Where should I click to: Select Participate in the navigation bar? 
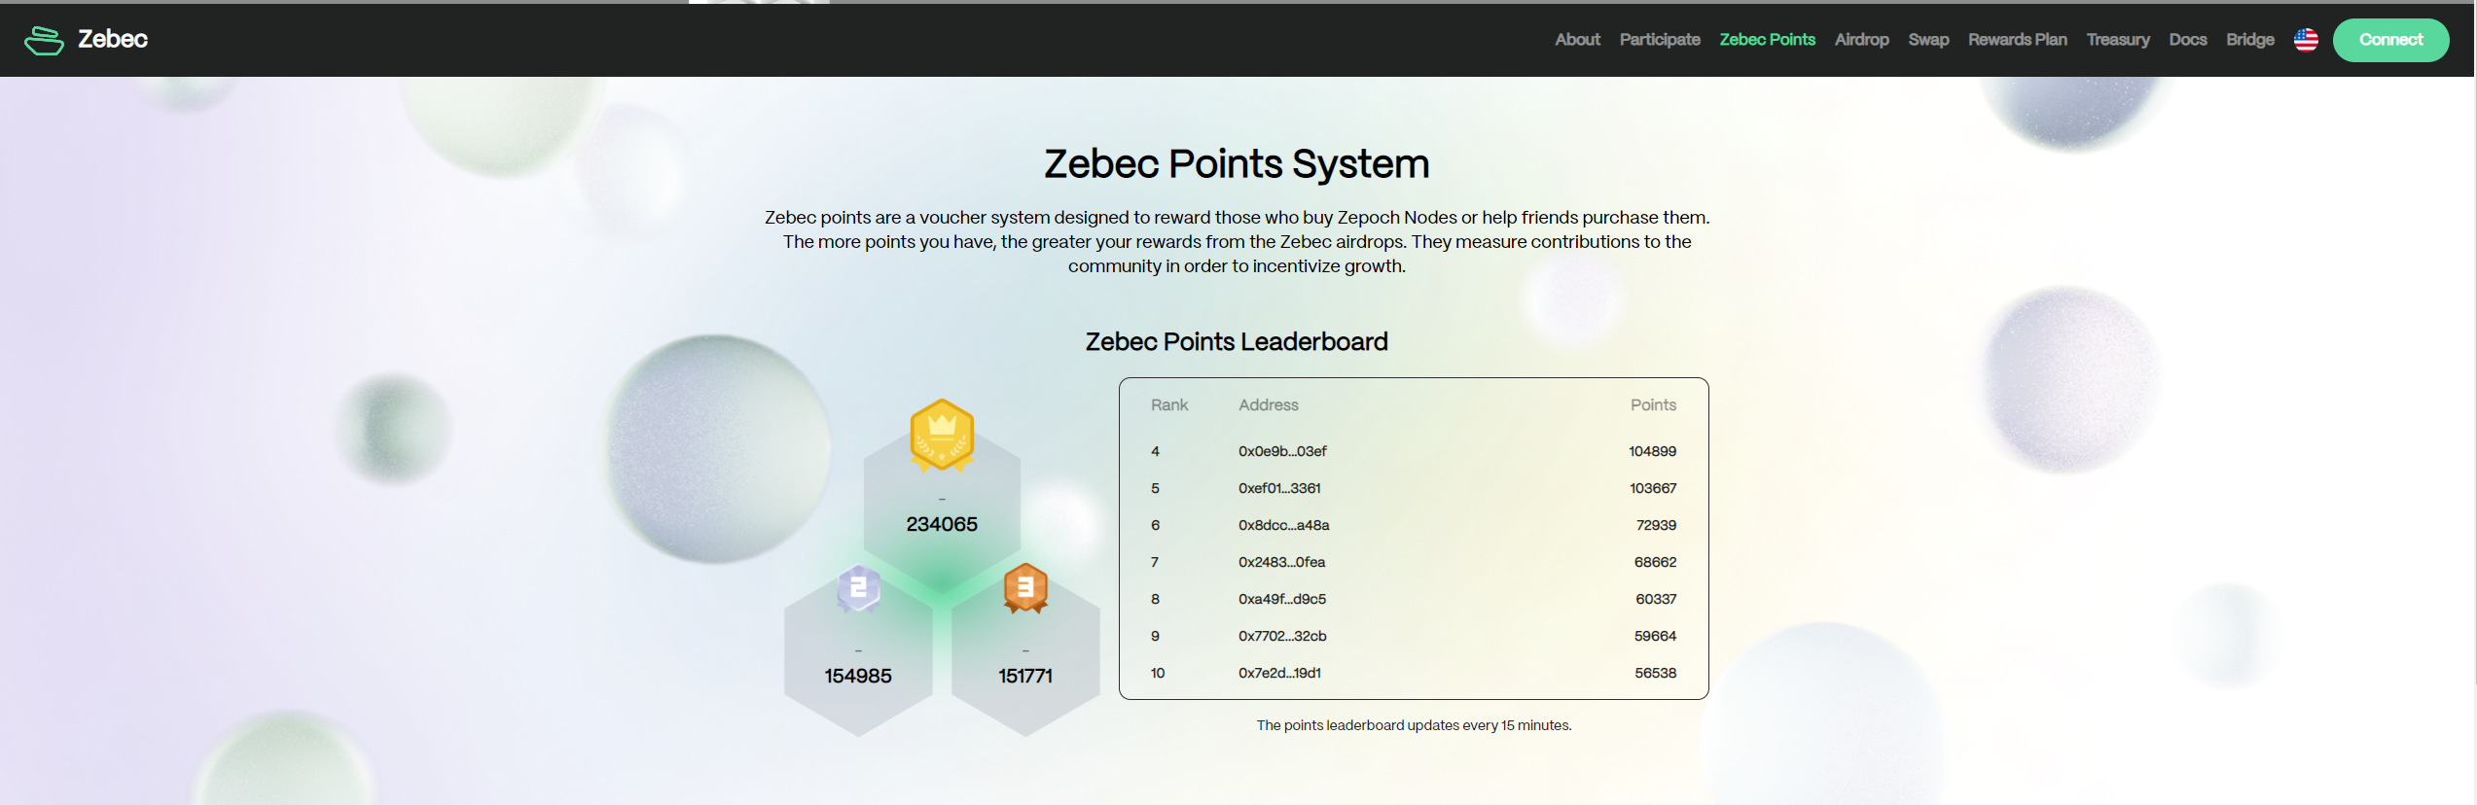tap(1660, 40)
